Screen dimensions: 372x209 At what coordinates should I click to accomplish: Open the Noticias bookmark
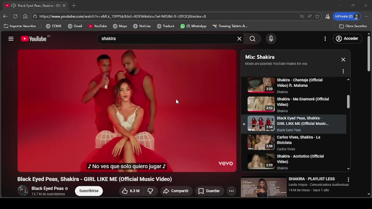point(142,26)
